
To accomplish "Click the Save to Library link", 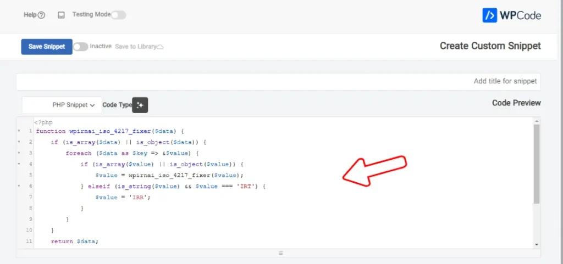I will [136, 47].
